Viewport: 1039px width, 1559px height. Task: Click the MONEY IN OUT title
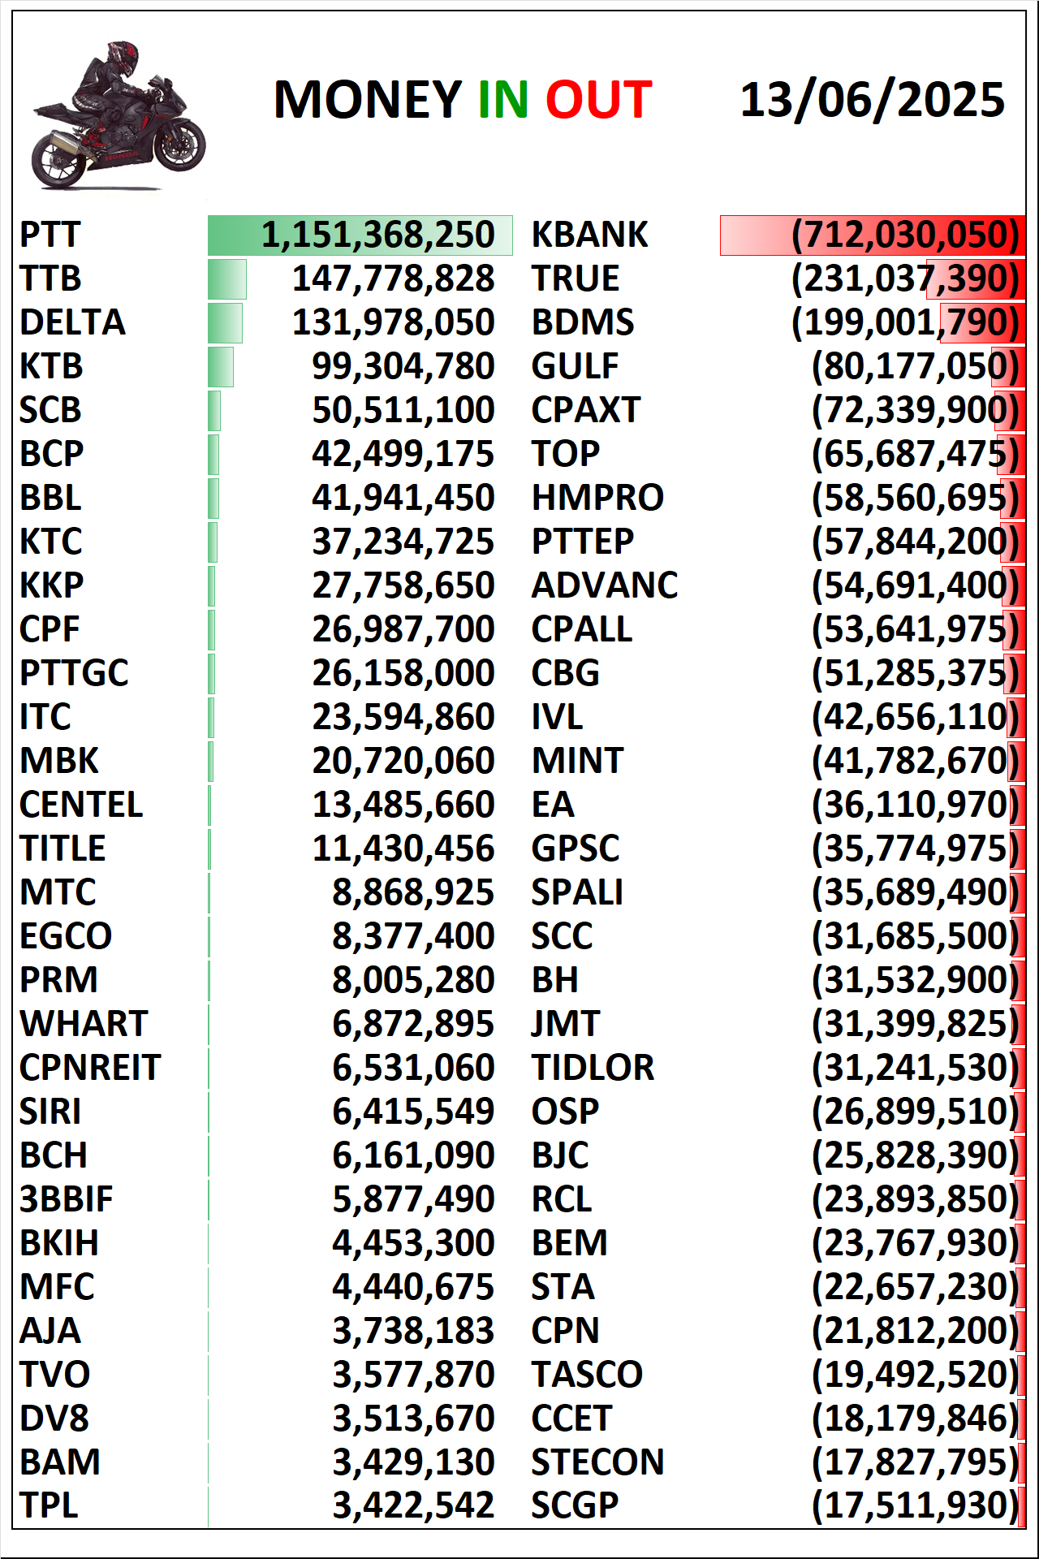[463, 100]
